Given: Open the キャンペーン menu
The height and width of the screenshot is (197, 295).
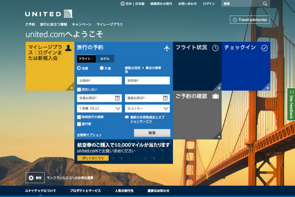Looking at the screenshot, I should (82, 24).
